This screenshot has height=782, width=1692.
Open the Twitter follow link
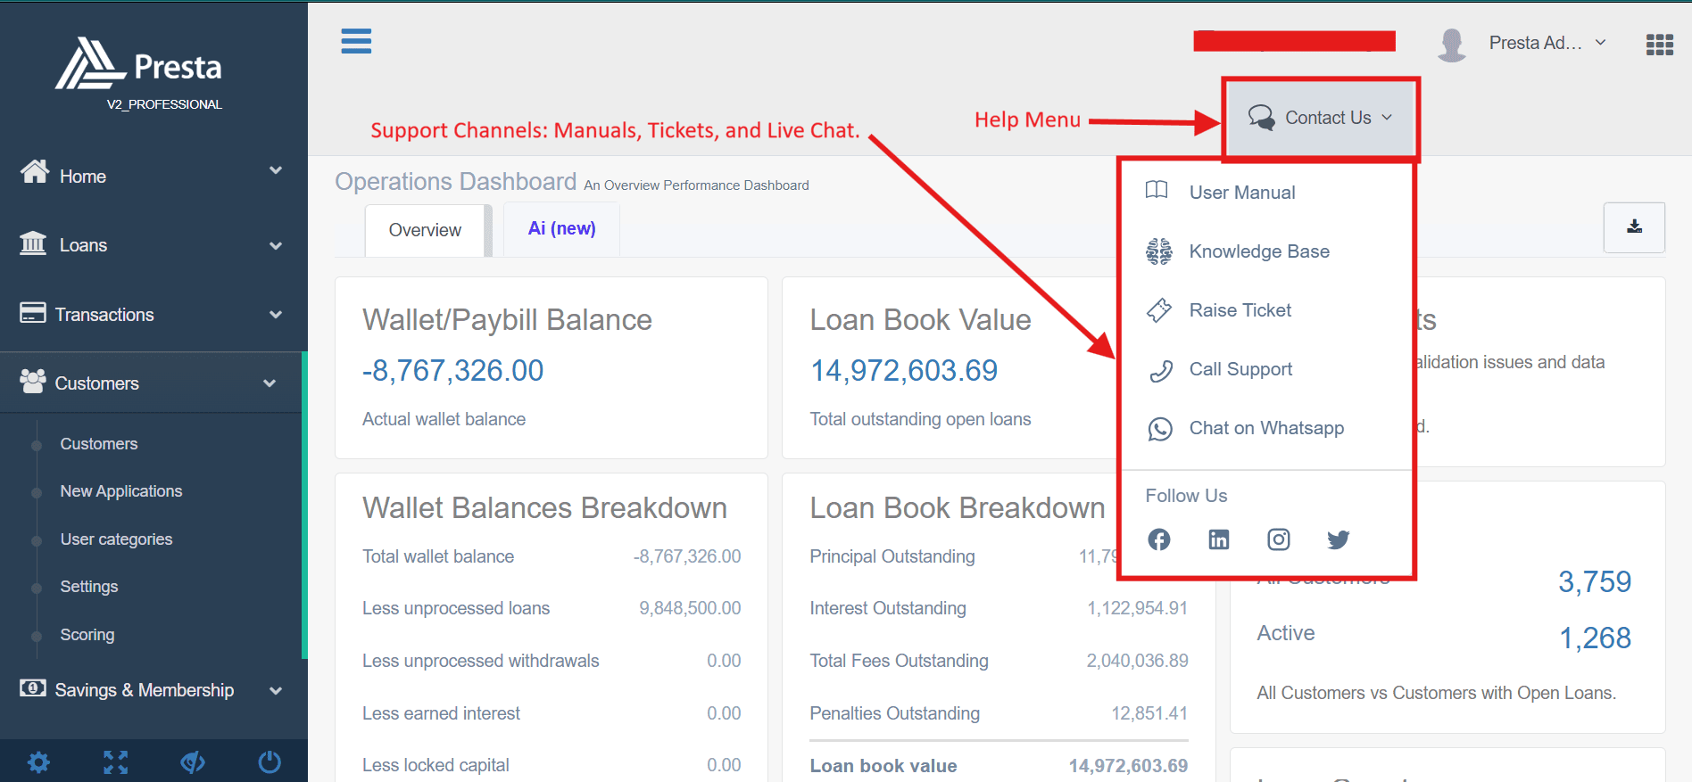[x=1339, y=539]
